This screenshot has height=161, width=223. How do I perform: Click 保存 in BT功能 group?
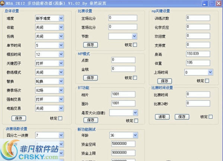point(91,120)
